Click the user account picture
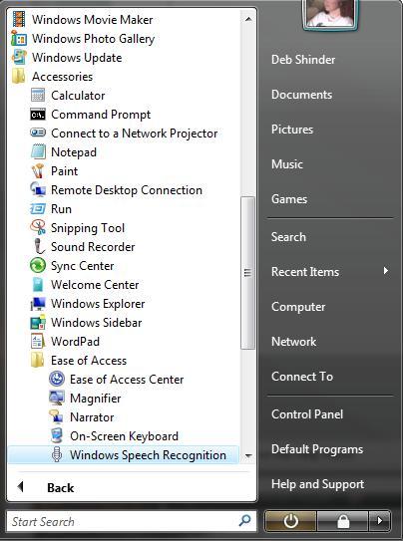403x541 pixels. click(330, 13)
